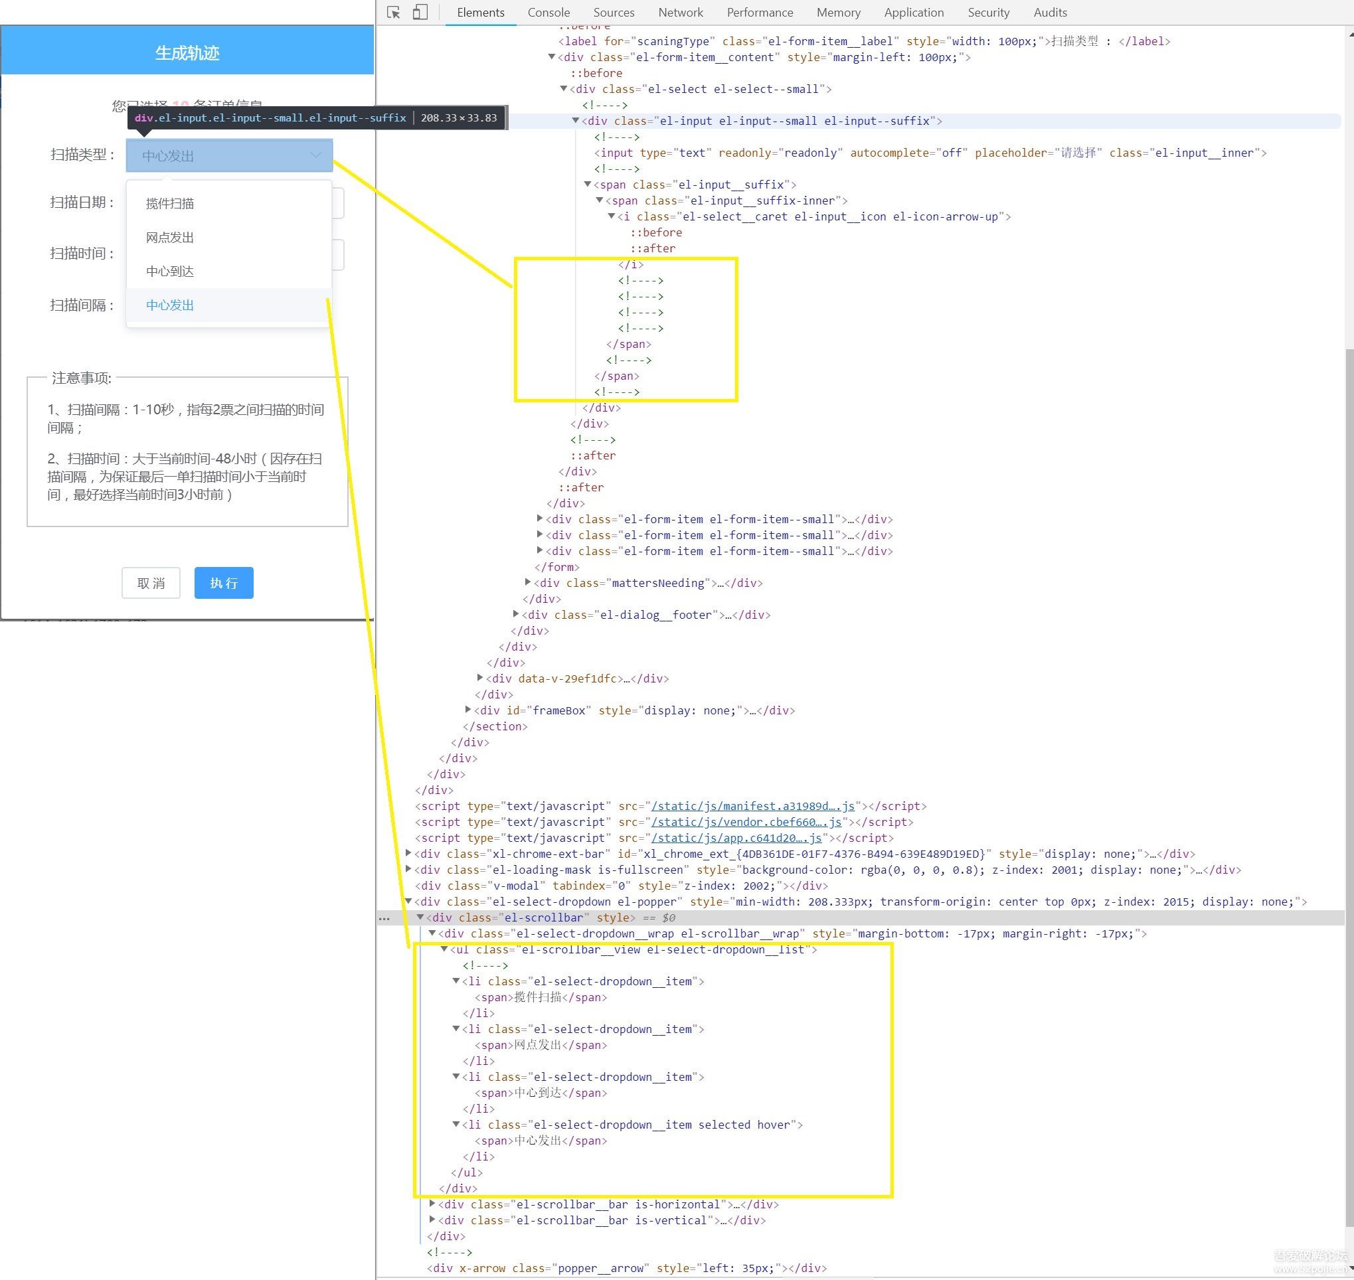Select the input el-input__inner element line
Image resolution: width=1354 pixels, height=1280 pixels.
[x=930, y=153]
